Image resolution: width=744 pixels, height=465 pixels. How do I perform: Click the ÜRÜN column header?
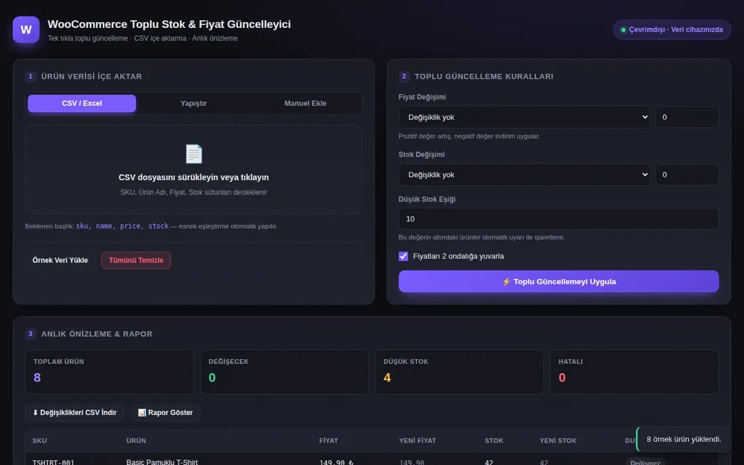pos(136,441)
